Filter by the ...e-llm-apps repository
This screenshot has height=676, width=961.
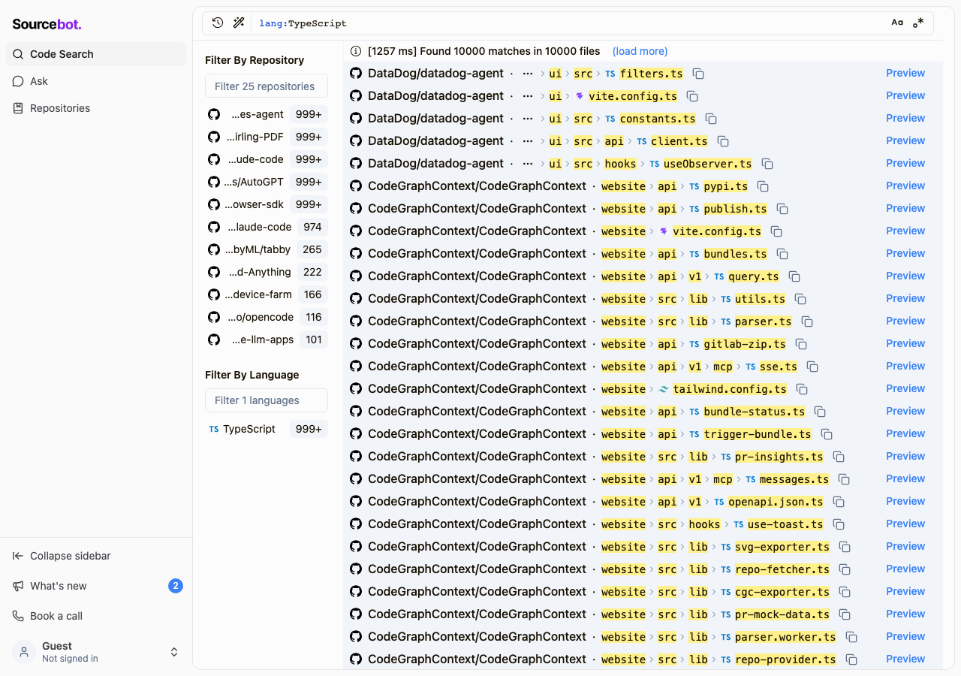267,340
